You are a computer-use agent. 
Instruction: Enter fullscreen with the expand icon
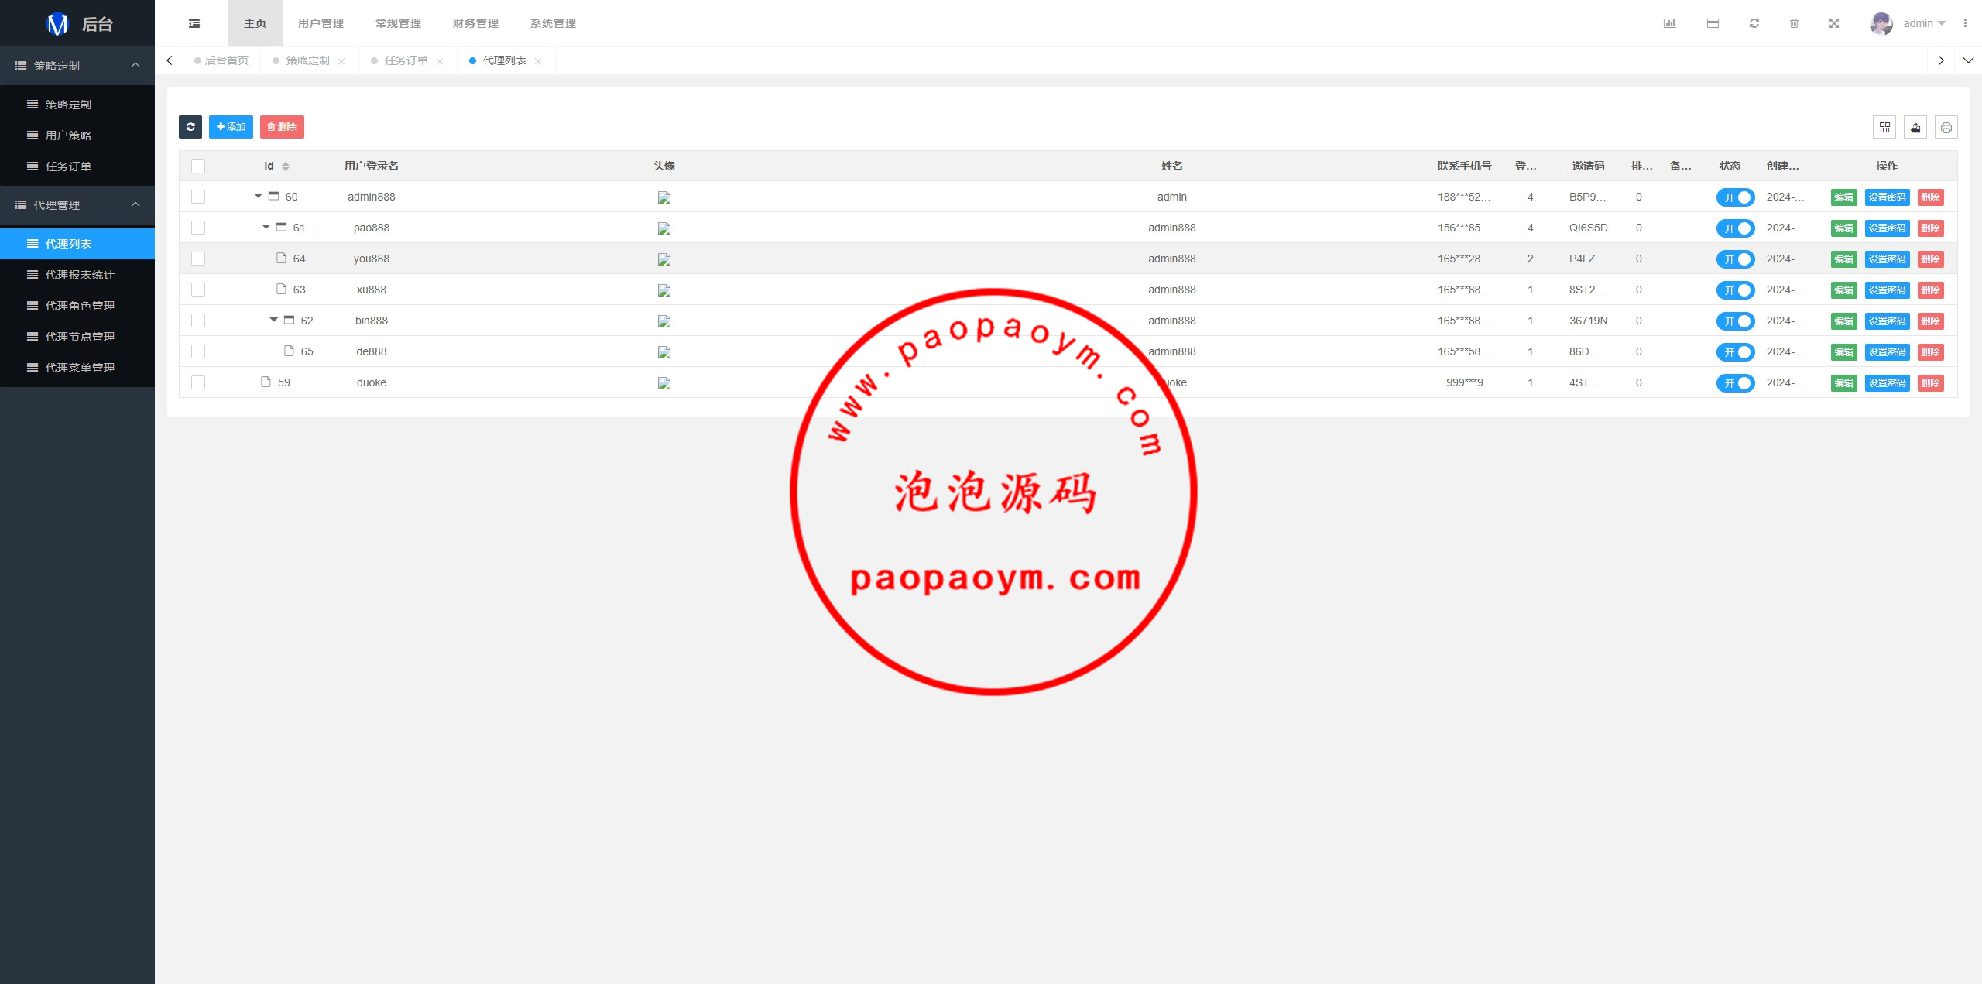click(1834, 23)
